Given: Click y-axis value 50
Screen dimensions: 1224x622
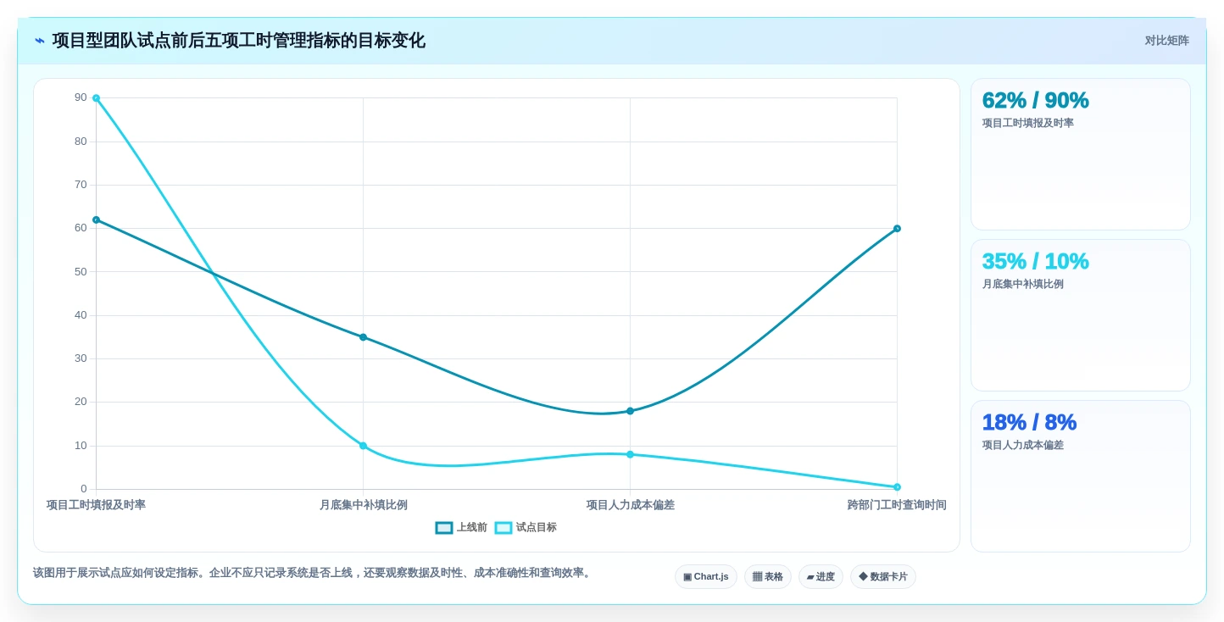Looking at the screenshot, I should click(x=81, y=272).
